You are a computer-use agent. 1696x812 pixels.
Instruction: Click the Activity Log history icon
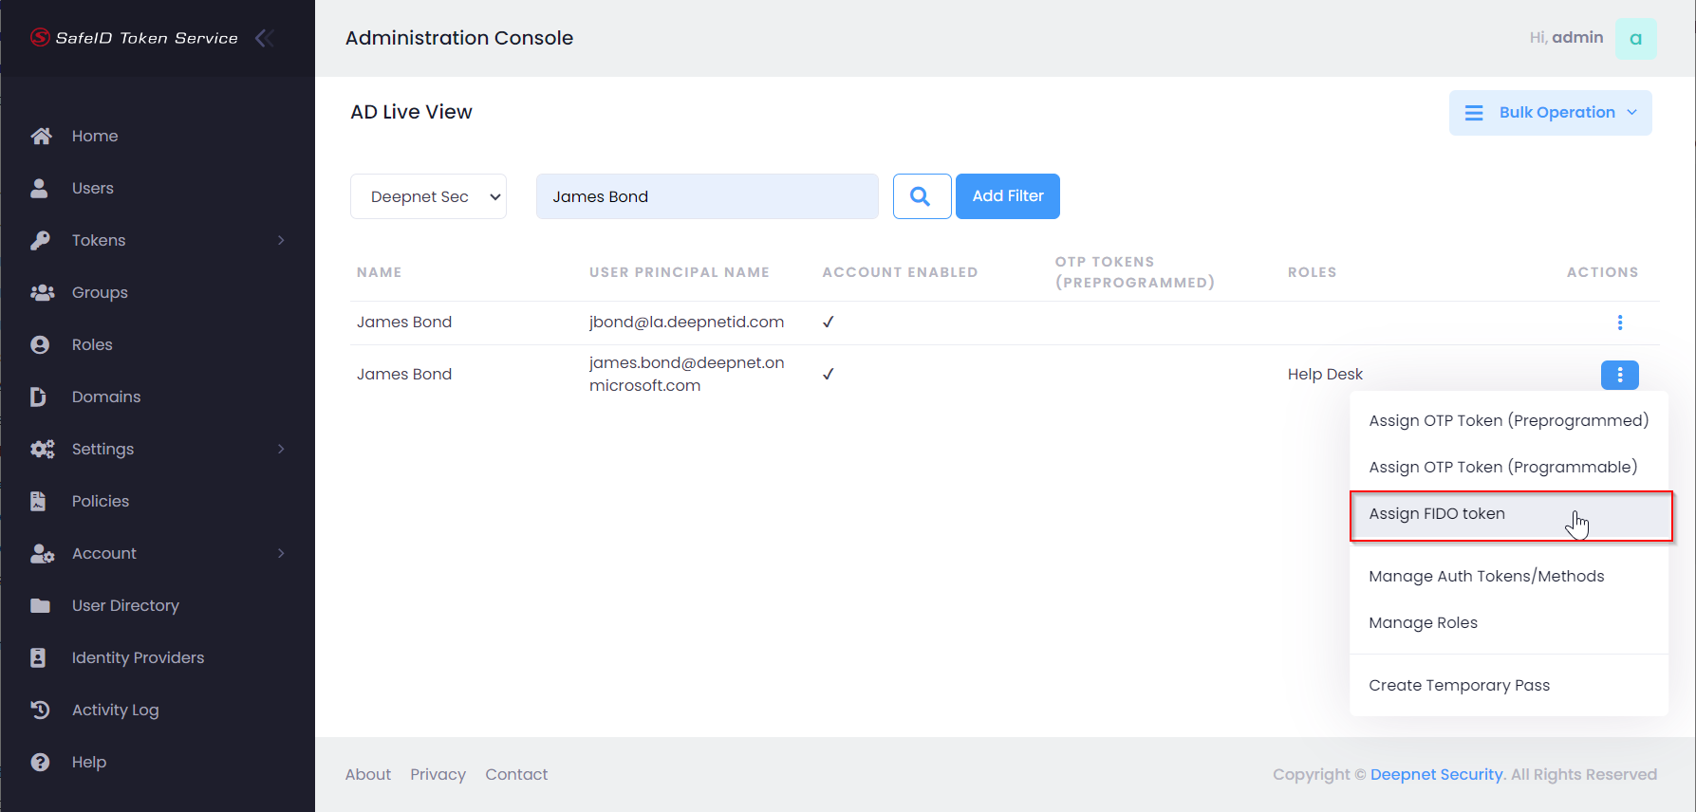[40, 710]
